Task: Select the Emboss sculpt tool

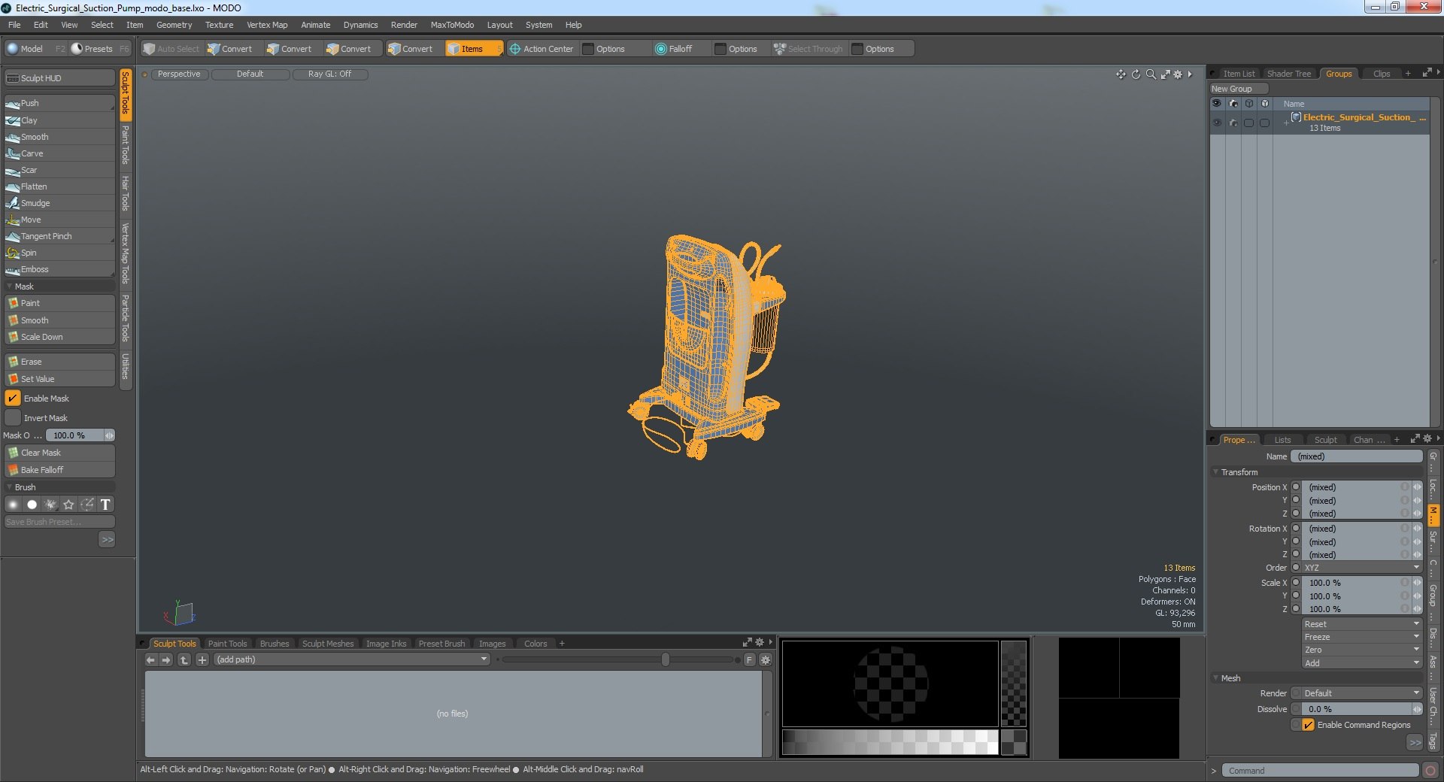Action: (59, 269)
